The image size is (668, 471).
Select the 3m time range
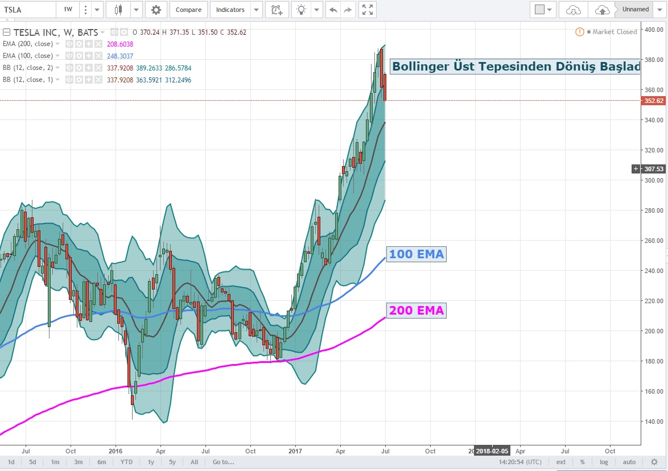pyautogui.click(x=79, y=462)
